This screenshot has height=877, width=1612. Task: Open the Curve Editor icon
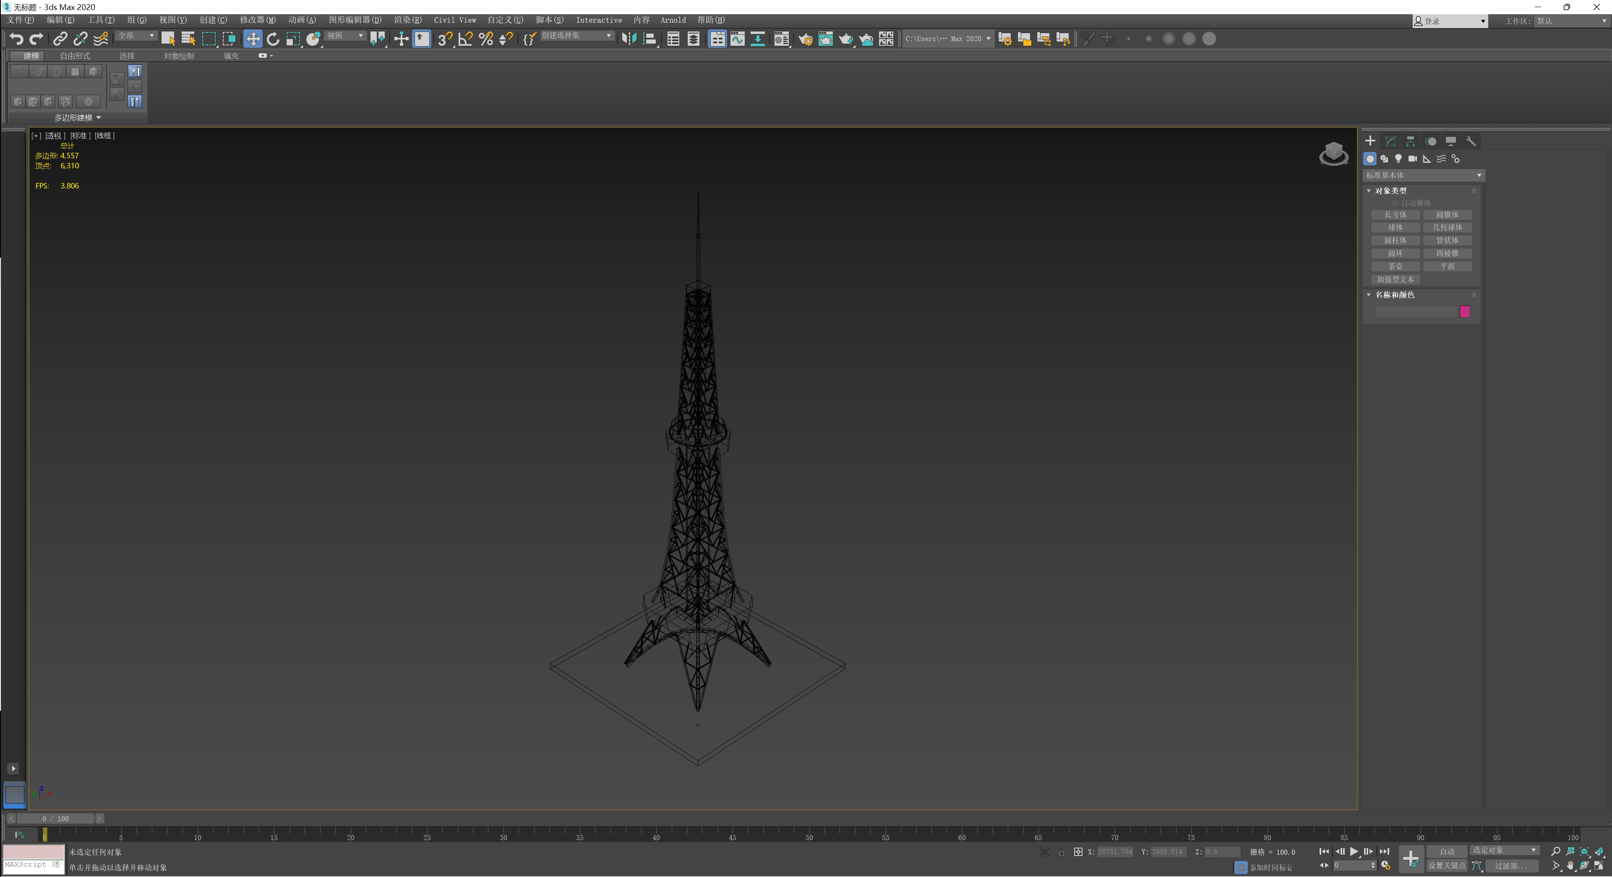pos(738,39)
